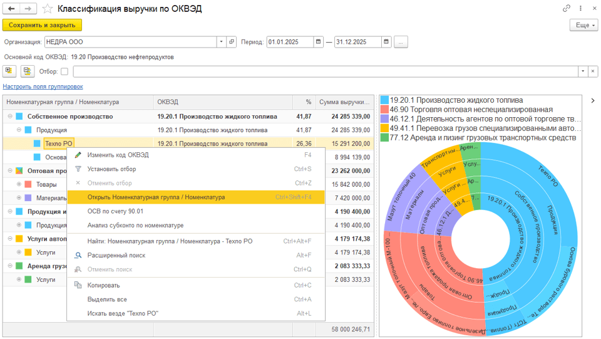Open the end date calendar picker
The width and height of the screenshot is (601, 339).
(x=387, y=42)
